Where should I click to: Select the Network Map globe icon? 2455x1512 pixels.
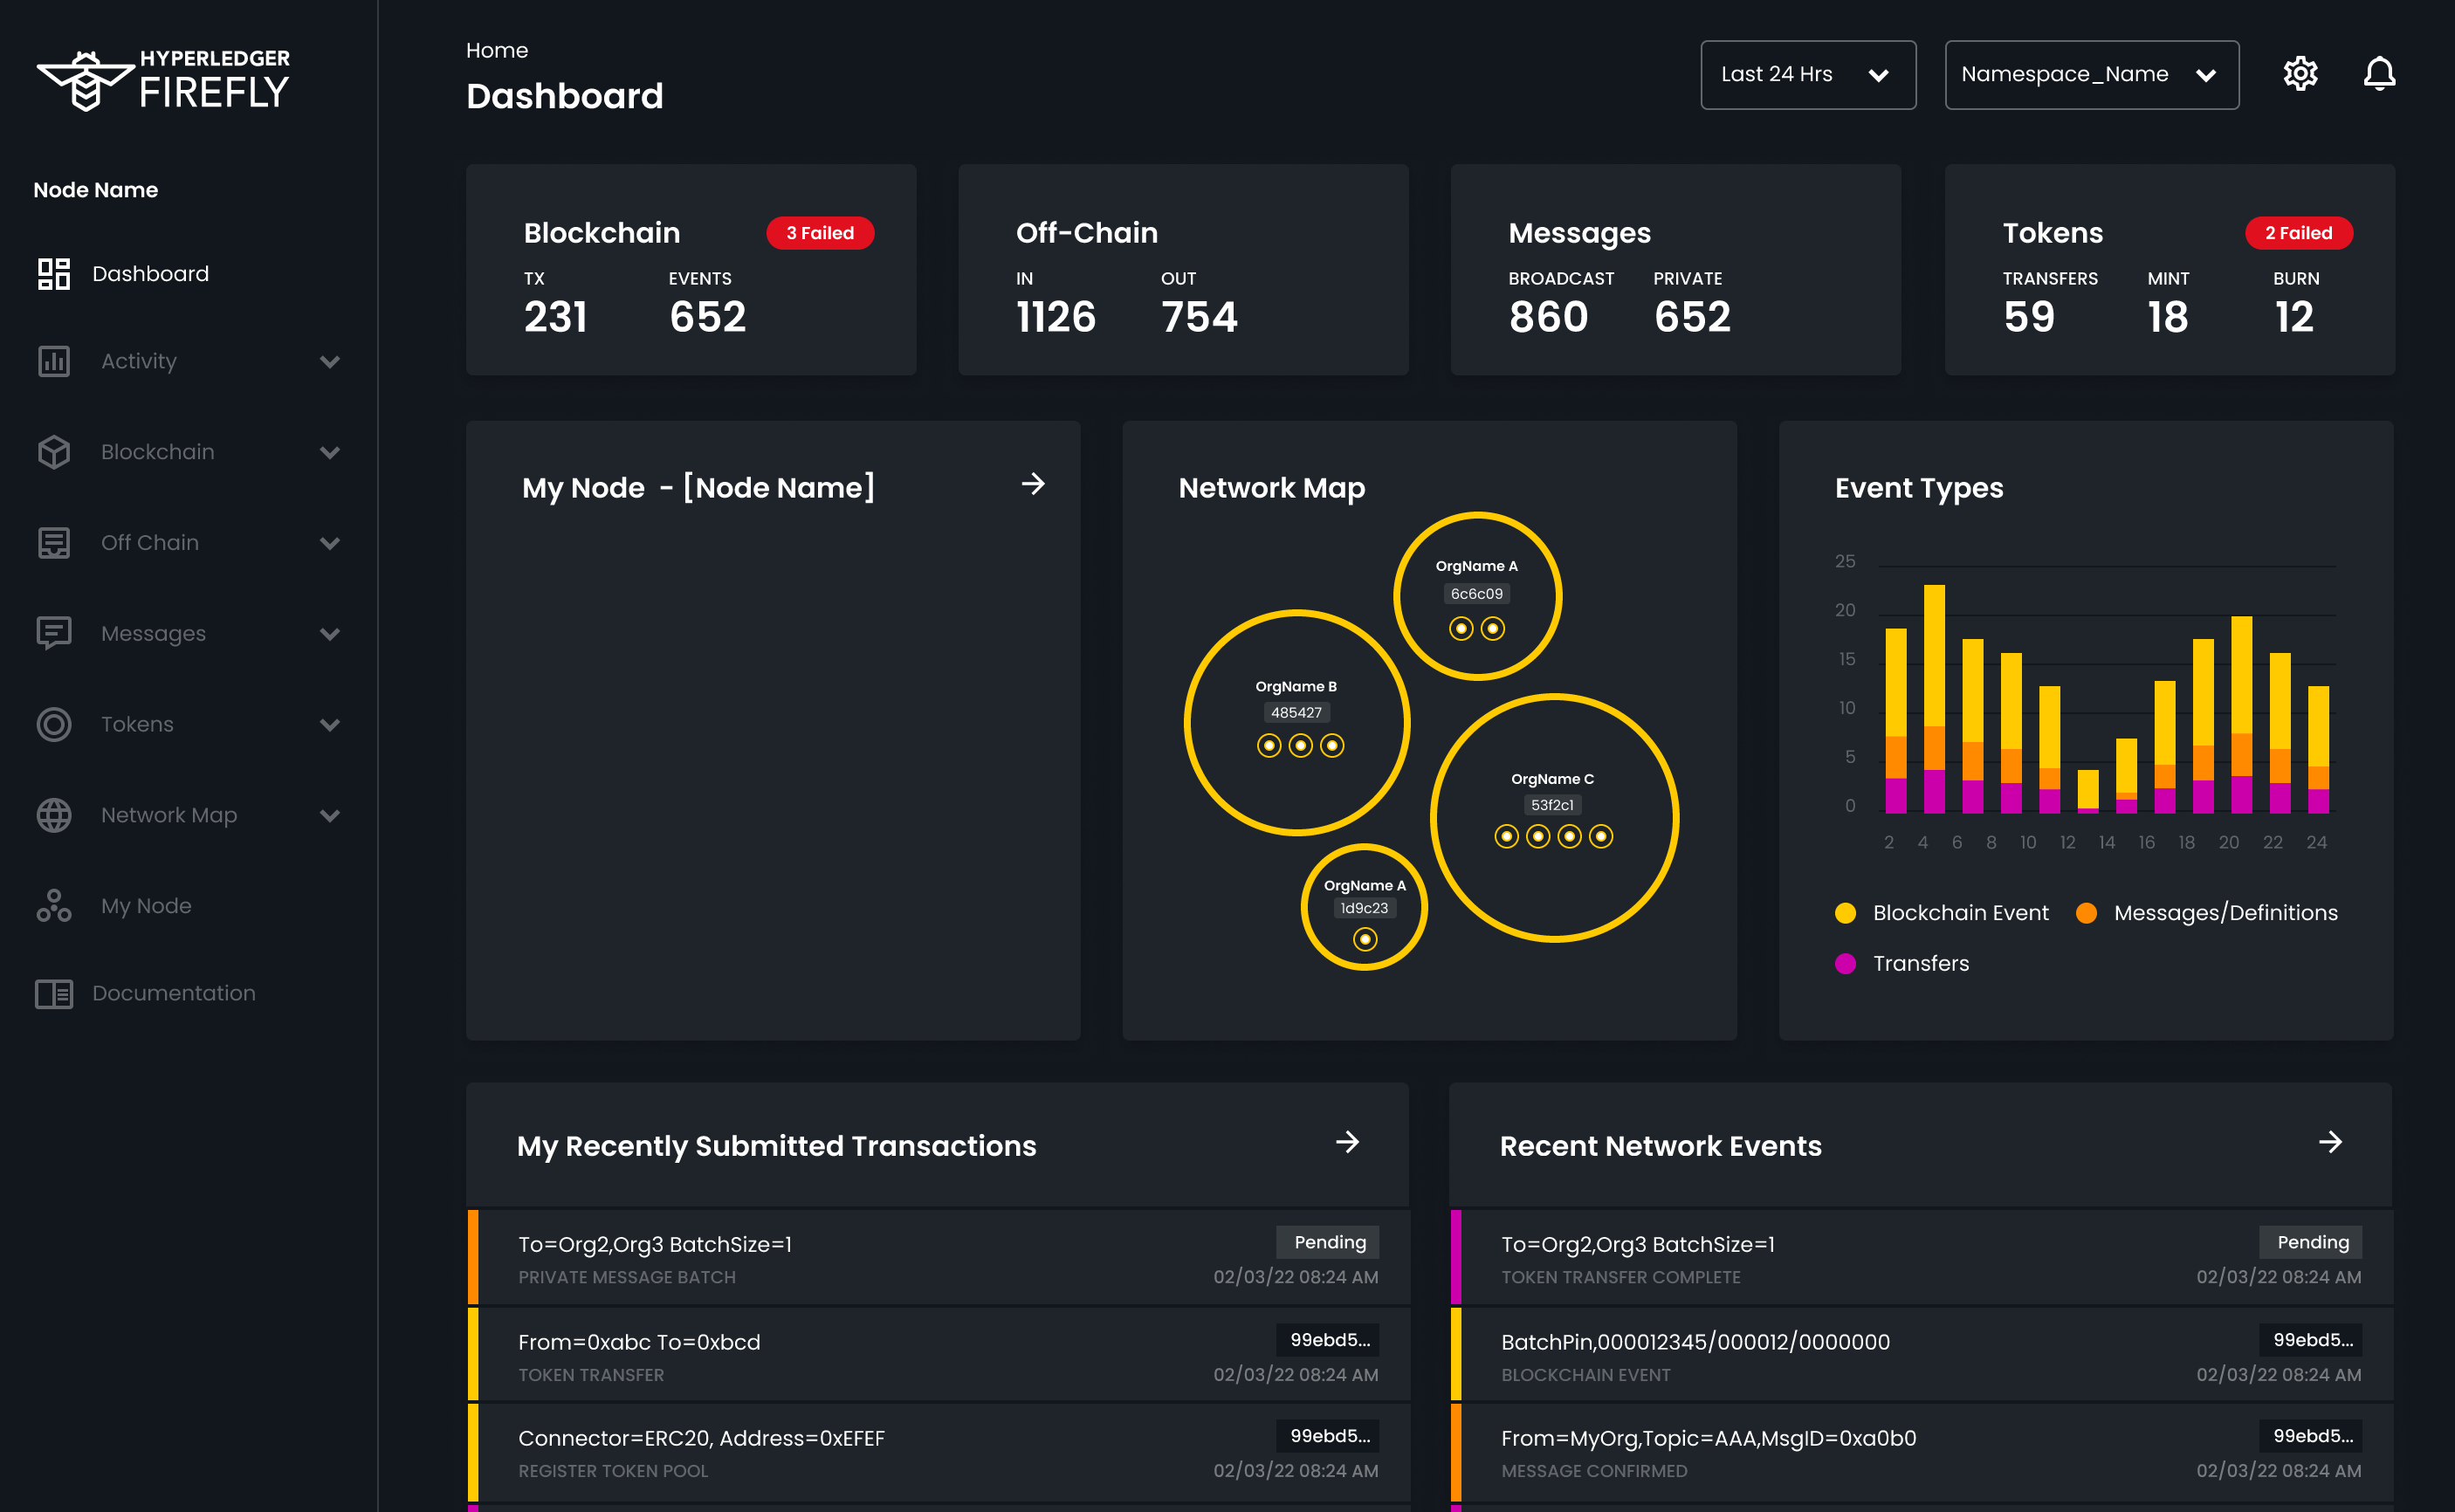coord(53,814)
